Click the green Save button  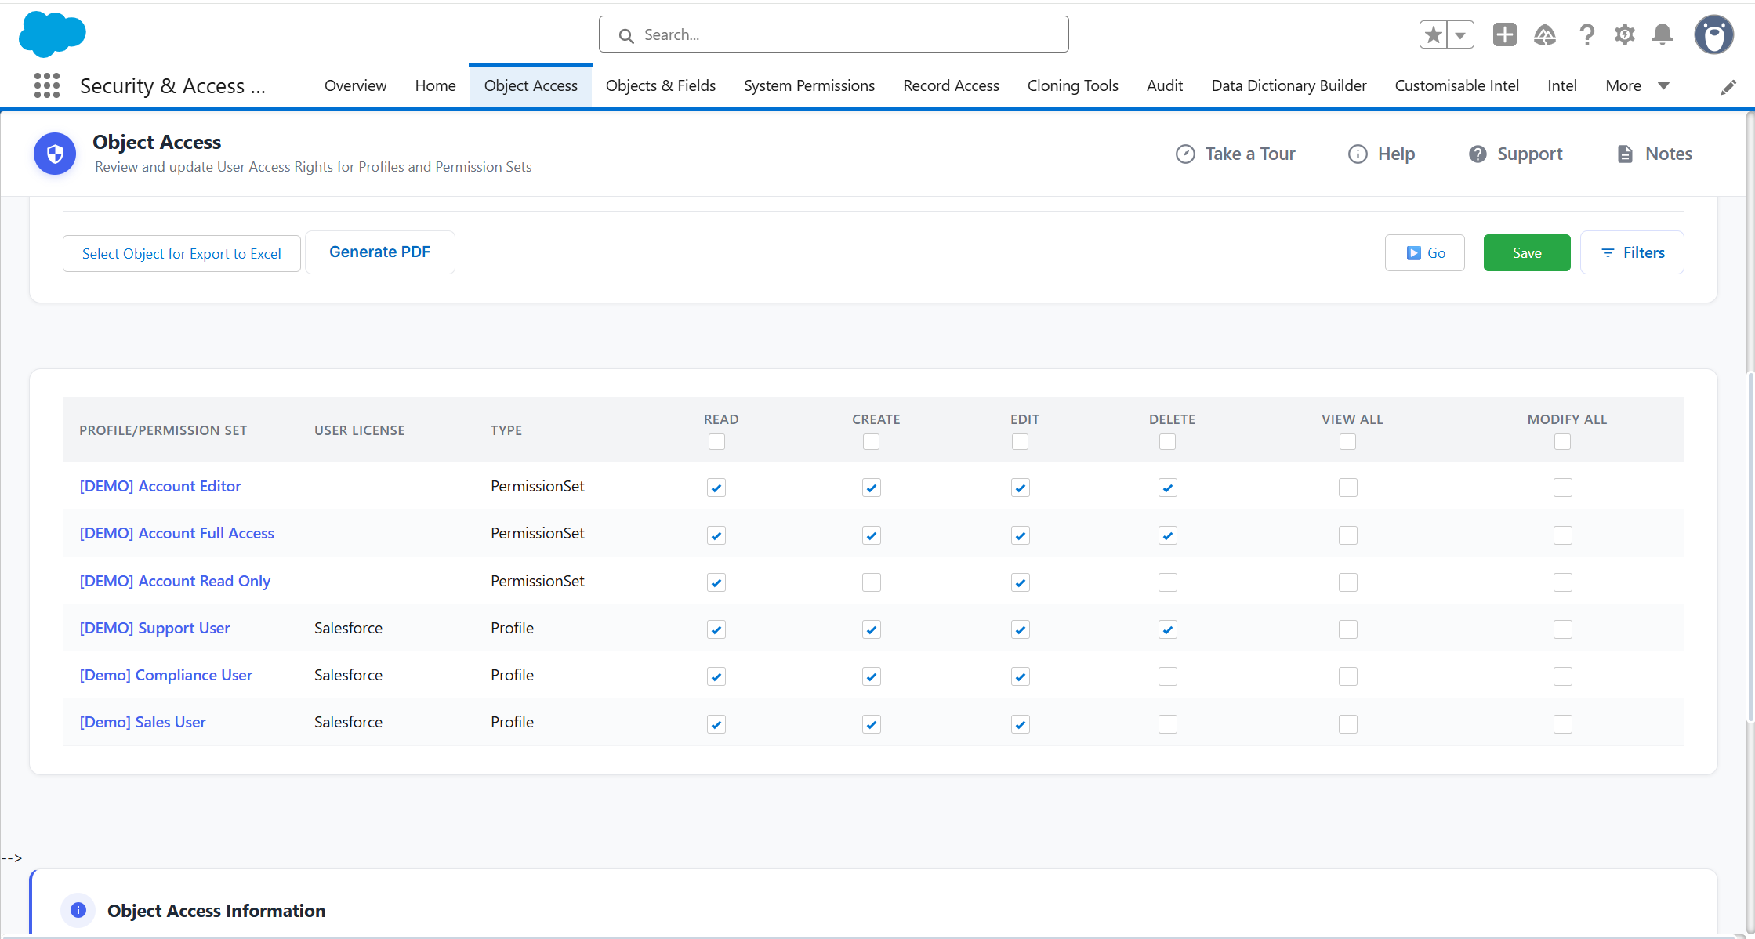coord(1527,252)
